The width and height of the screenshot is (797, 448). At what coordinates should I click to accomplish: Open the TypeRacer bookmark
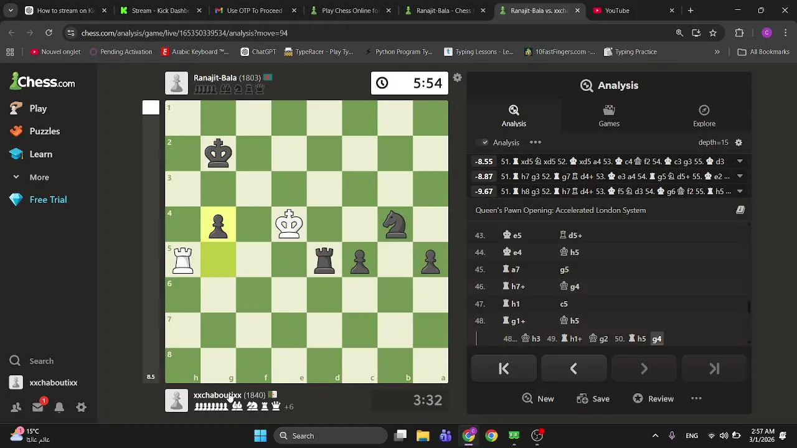pos(319,52)
